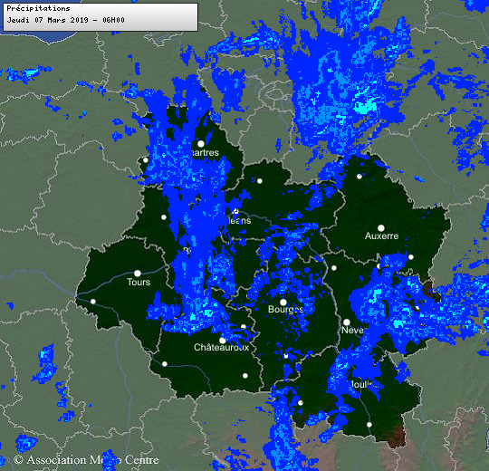Click the white city marker above Chartres label
This screenshot has width=489, height=471.
coord(201,144)
